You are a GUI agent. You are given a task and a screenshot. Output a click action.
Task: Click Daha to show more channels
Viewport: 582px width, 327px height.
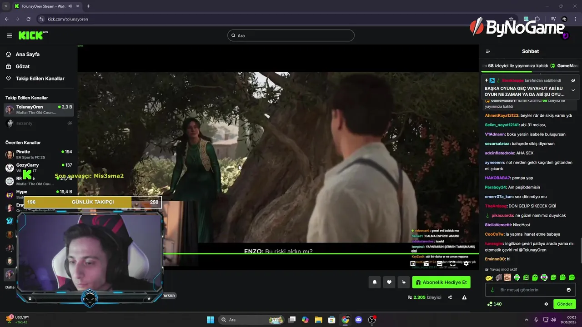(10, 287)
